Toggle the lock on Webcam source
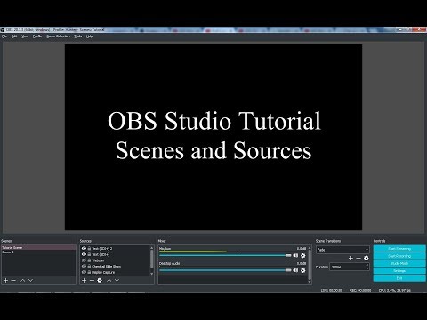The width and height of the screenshot is (427, 320). (89, 260)
